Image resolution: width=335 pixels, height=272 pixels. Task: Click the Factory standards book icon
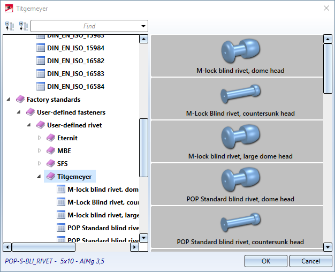tap(20, 99)
